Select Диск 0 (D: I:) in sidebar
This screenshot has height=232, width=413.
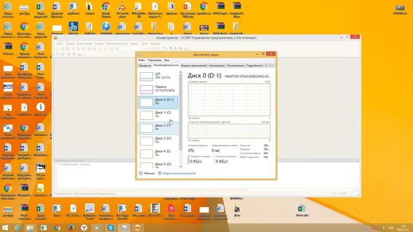click(158, 102)
